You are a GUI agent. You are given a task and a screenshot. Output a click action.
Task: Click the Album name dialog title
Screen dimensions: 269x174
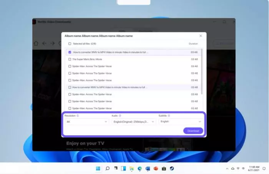pyautogui.click(x=99, y=36)
